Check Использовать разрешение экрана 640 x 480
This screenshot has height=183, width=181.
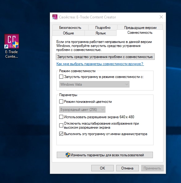[61, 117]
